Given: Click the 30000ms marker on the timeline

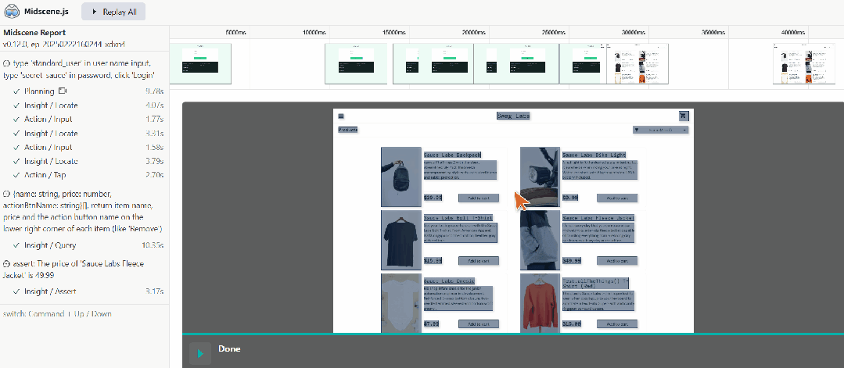Looking at the screenshot, I should 634,33.
